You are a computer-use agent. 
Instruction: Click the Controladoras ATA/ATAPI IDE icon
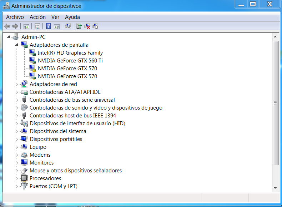[24, 92]
